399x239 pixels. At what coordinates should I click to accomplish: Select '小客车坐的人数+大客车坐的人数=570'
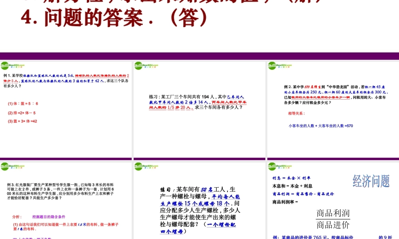click(x=321, y=126)
